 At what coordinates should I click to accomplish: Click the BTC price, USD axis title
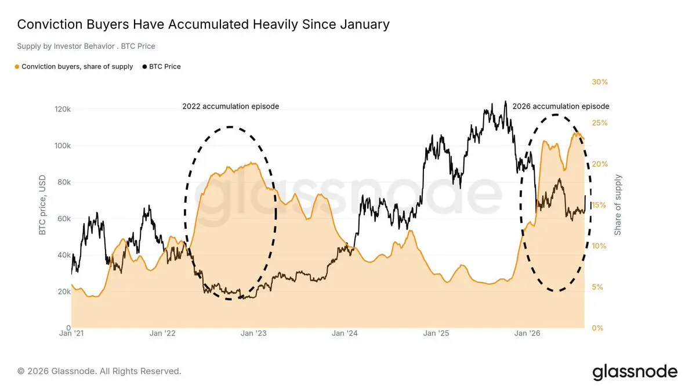[42, 205]
